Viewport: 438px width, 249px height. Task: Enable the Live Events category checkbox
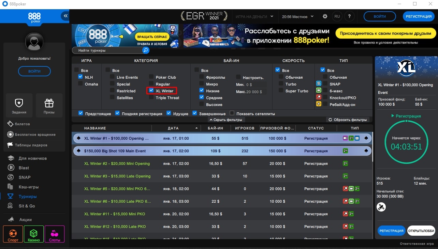click(112, 77)
